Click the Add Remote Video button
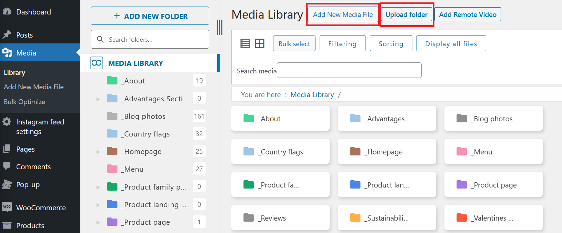Screen dimensions: 562x233 468,14
